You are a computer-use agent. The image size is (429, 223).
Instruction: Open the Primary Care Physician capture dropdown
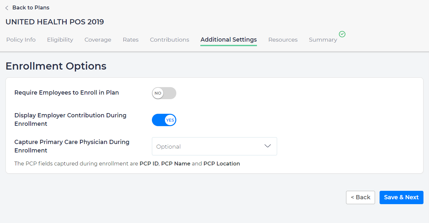214,146
